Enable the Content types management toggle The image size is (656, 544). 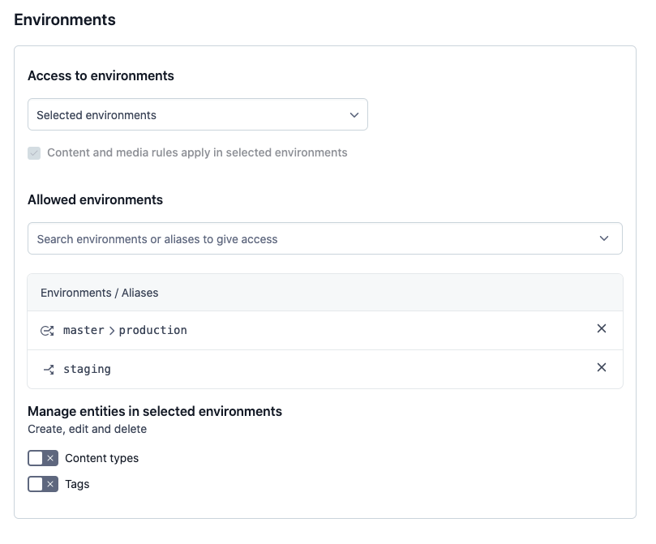click(41, 458)
